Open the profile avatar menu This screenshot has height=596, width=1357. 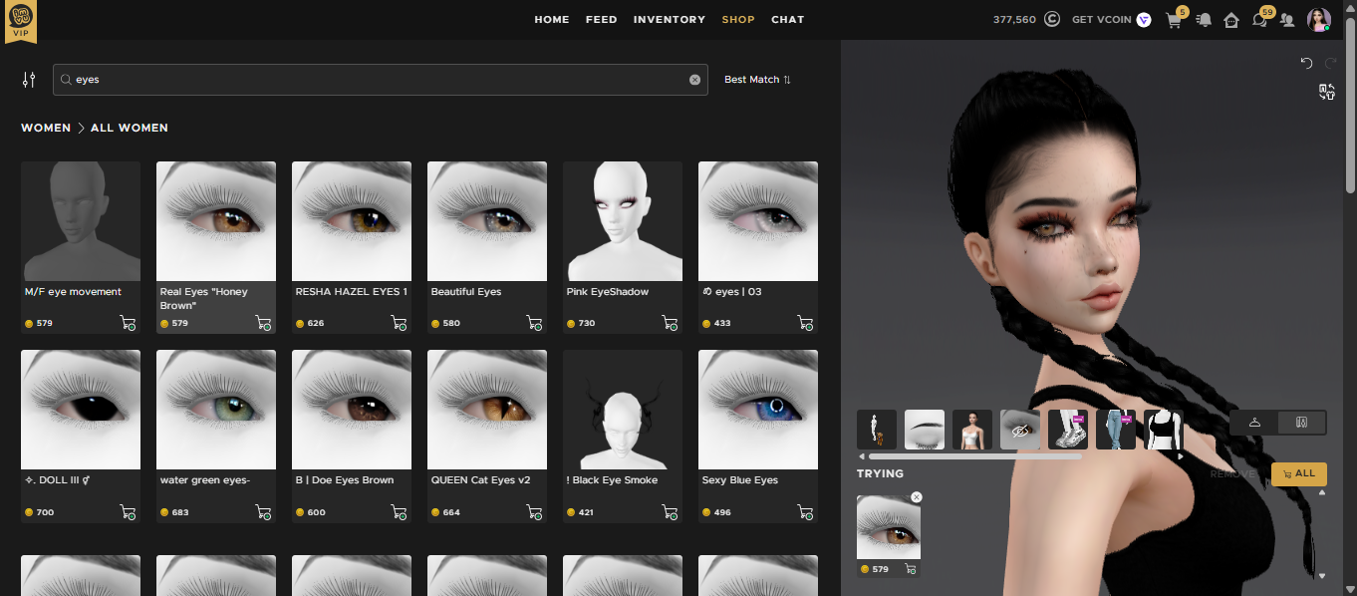click(x=1319, y=20)
